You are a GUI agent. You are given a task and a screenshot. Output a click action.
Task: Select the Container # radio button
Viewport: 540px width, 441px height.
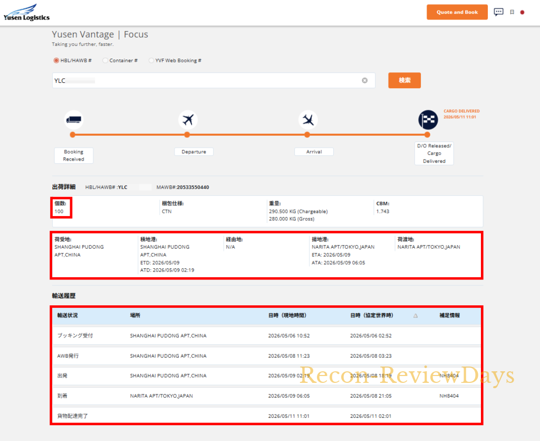point(105,60)
